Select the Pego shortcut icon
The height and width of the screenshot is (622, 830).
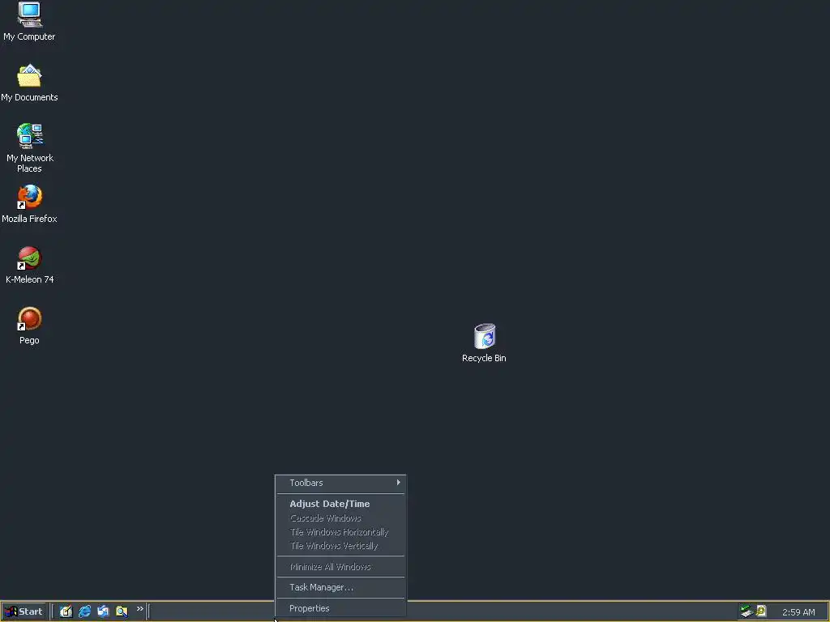point(30,318)
